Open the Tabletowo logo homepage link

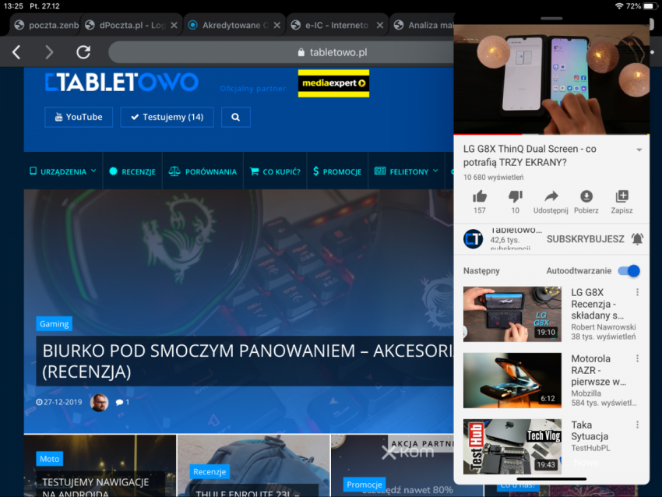pos(121,83)
